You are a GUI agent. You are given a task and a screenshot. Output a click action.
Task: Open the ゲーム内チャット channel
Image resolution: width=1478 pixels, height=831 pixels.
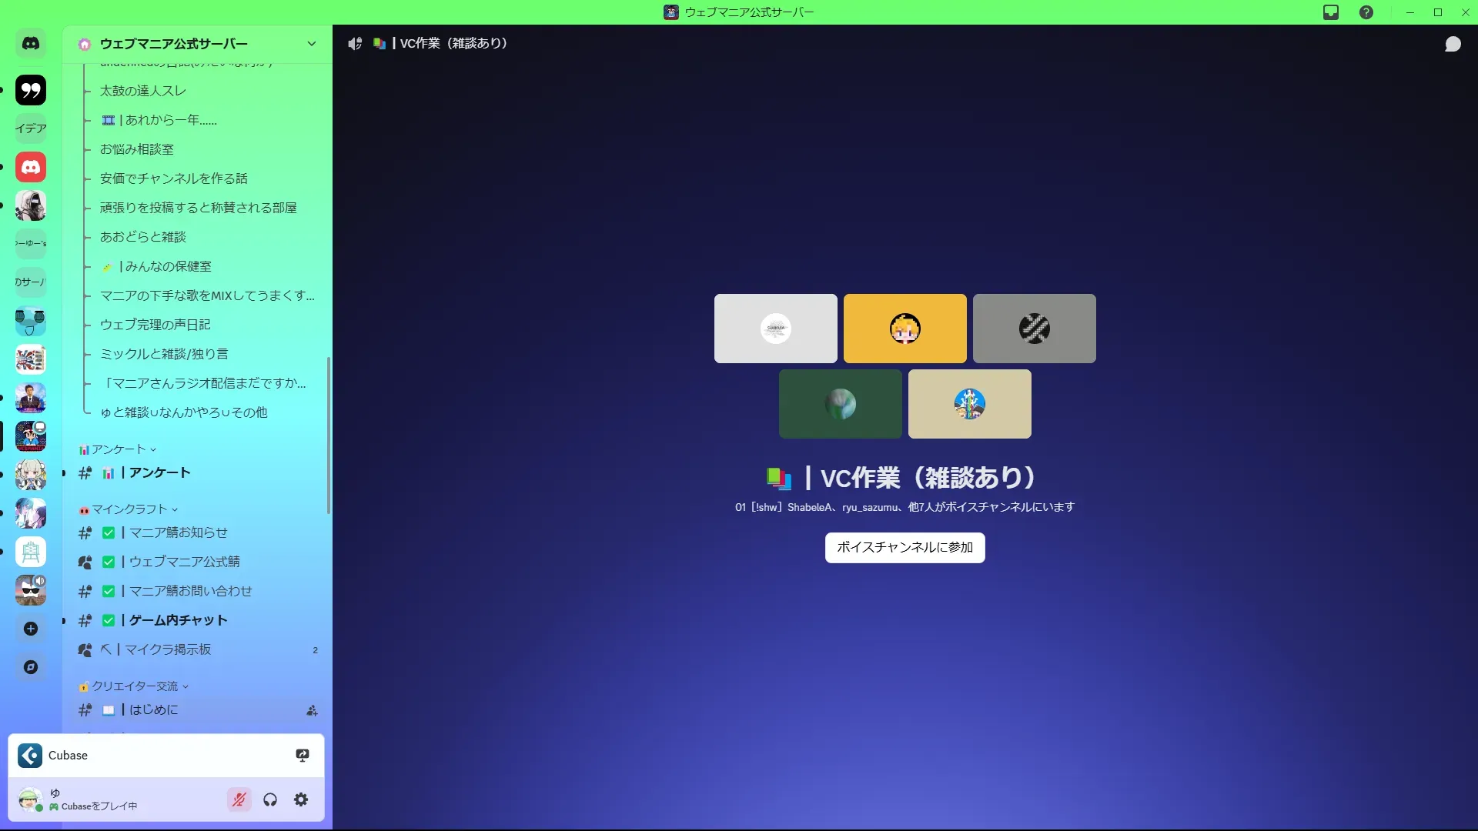(x=178, y=620)
